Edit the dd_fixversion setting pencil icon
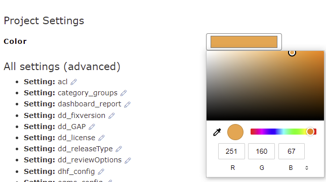Image resolution: width=326 pixels, height=182 pixels. tap(111, 115)
